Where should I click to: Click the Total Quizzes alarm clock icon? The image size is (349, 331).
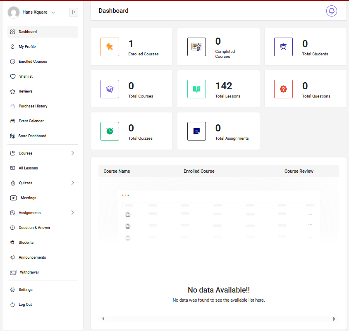(110, 131)
